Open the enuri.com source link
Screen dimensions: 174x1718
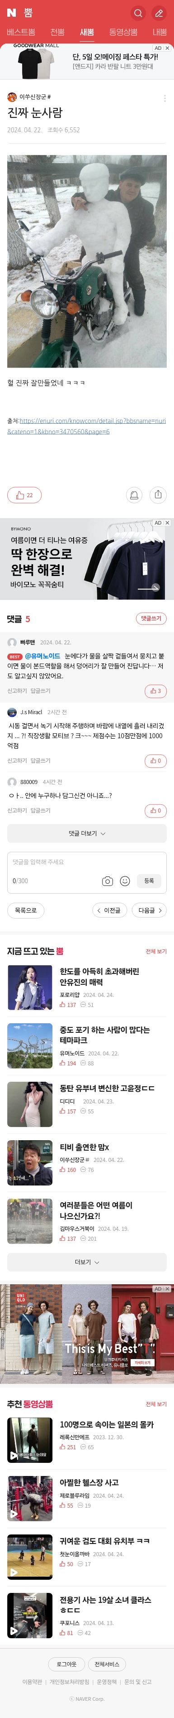click(86, 426)
